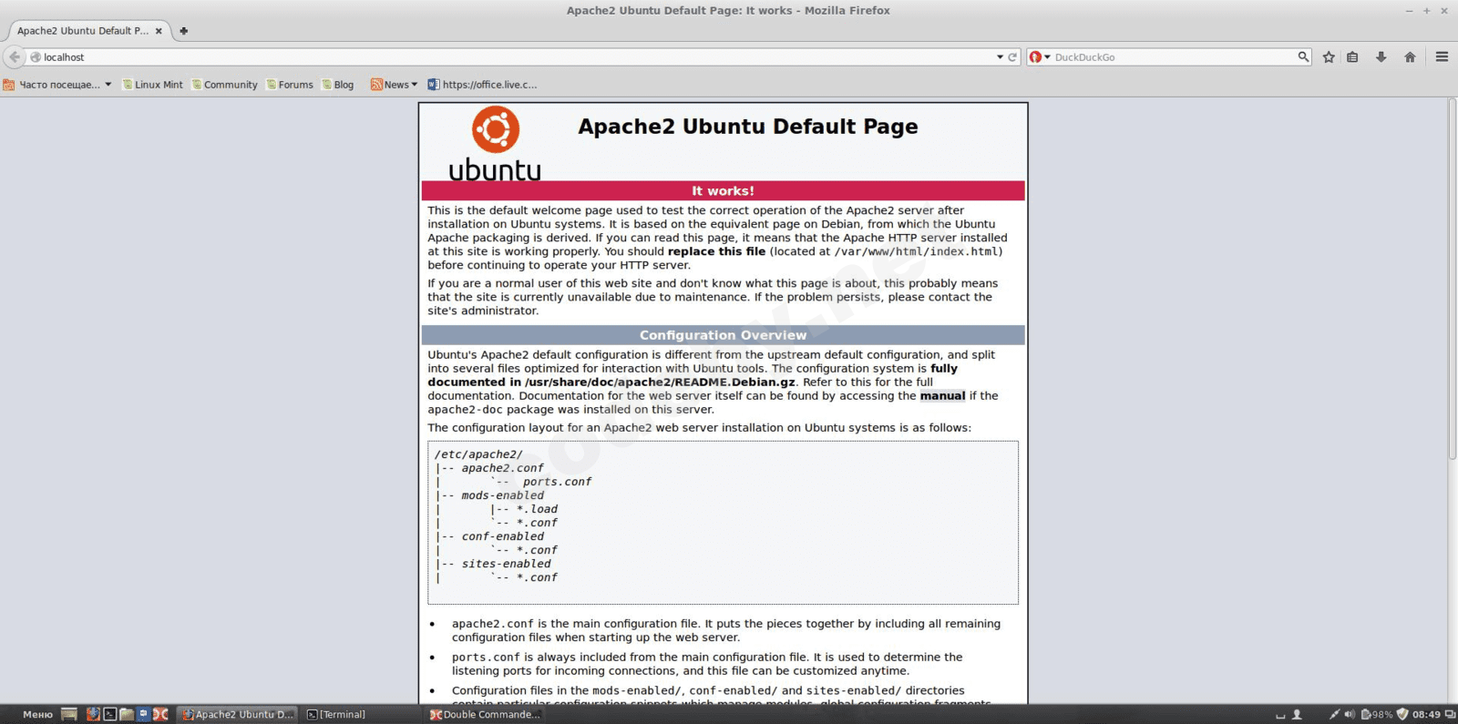Expand the News feed bookmark dropdown
Viewport: 1458px width, 724px height.
tap(394, 85)
